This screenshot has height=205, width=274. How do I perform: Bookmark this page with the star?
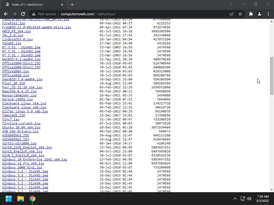240,14
